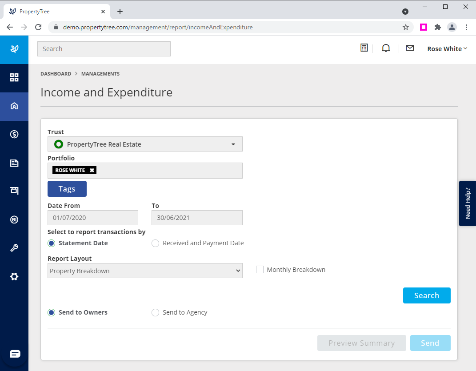The height and width of the screenshot is (371, 476).
Task: Open the Chrome three-dot menu
Action: [x=466, y=27]
